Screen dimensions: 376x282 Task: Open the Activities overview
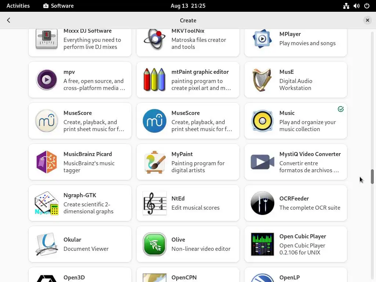(x=18, y=6)
